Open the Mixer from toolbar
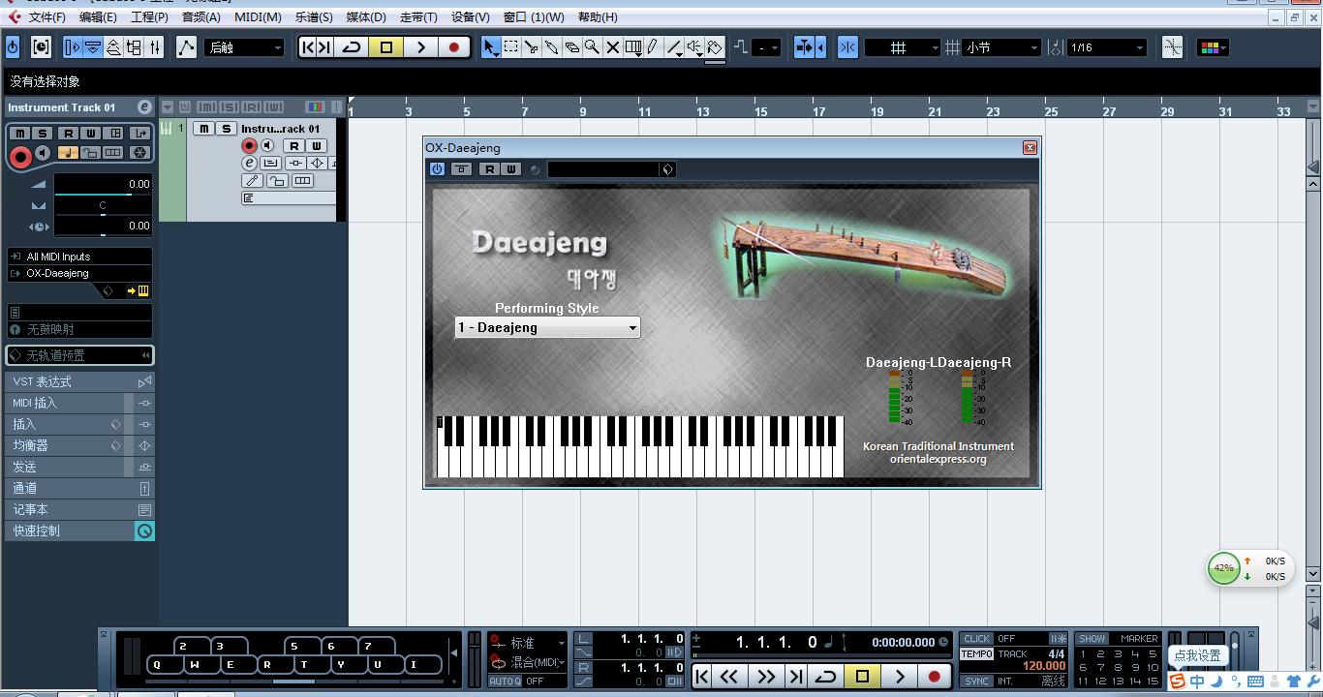 (154, 46)
